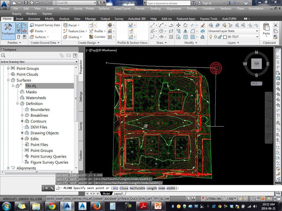Select the DEM Files tree item

click(39, 127)
